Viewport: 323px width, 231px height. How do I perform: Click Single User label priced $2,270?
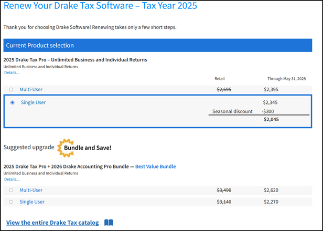click(32, 202)
